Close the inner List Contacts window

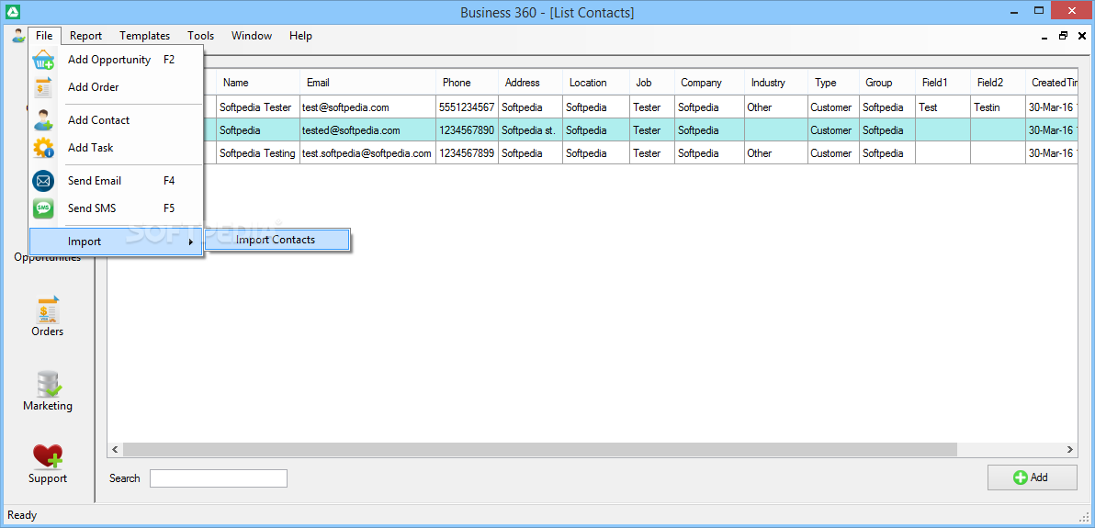pos(1082,36)
